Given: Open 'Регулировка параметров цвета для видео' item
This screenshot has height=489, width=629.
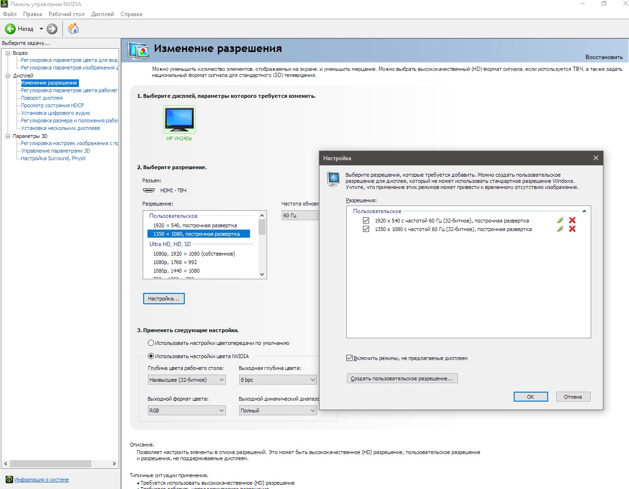Looking at the screenshot, I should pos(69,60).
